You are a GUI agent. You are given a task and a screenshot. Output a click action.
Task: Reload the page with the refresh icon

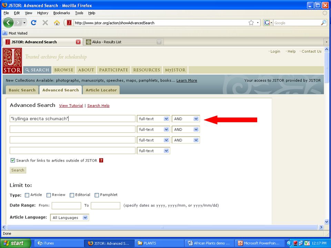coord(33,23)
